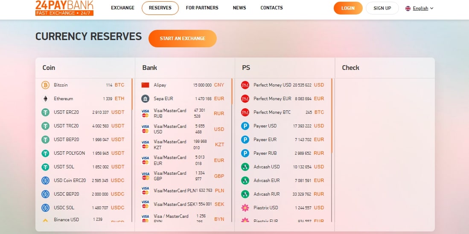Click the Payeer RUB icon
This screenshot has width=469, height=234.
pyautogui.click(x=245, y=153)
